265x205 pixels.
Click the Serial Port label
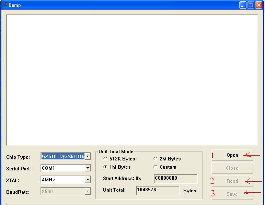[x=19, y=169]
